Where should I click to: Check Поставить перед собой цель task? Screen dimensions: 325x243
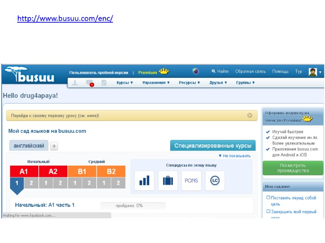[x=268, y=198]
